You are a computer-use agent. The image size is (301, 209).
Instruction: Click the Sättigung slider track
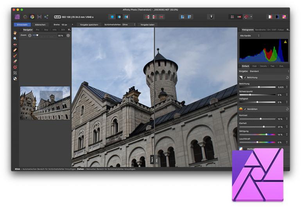tap(257, 134)
